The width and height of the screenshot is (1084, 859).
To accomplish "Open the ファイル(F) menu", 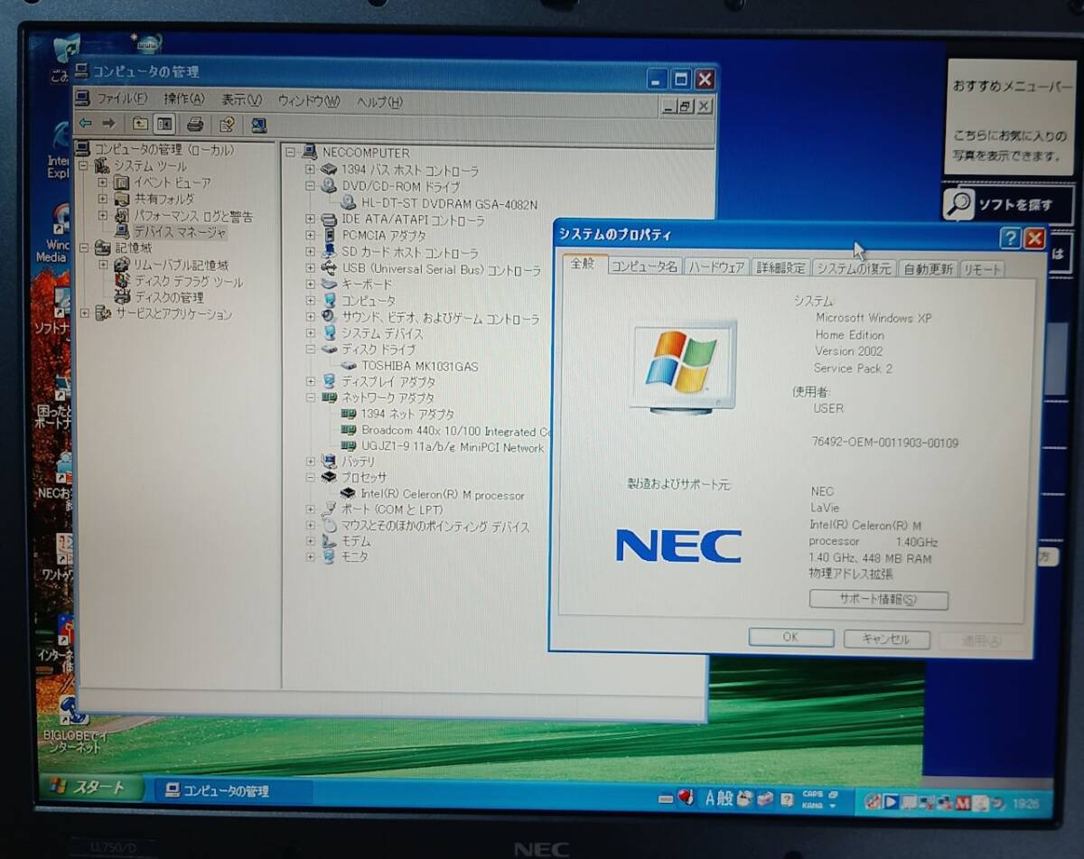I will click(121, 98).
